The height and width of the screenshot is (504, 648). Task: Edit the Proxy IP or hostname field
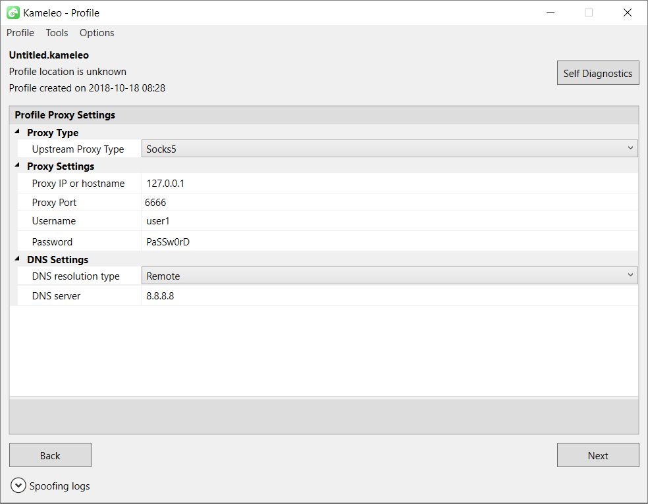(x=390, y=184)
